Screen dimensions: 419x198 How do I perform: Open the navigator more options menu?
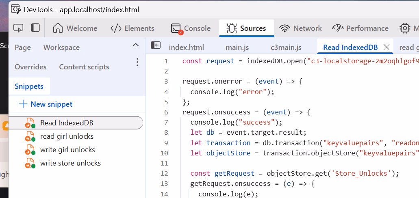(137, 62)
